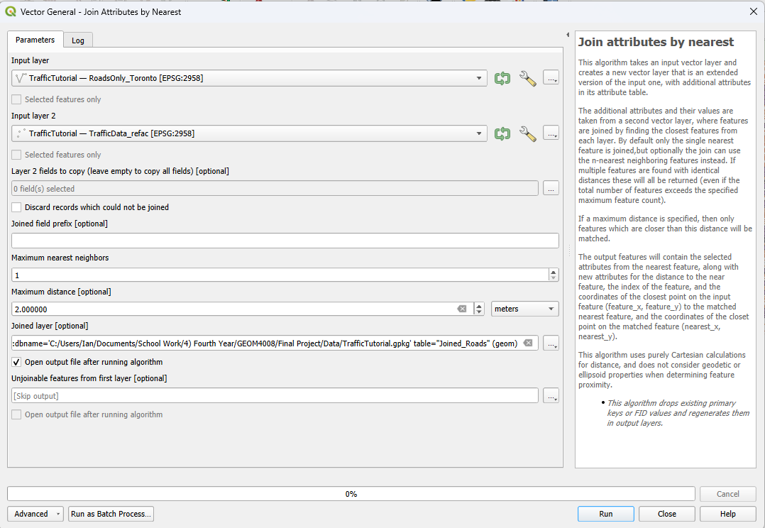The height and width of the screenshot is (528, 765).
Task: Click iterate-over-features icon for Input layer 2
Action: point(502,133)
